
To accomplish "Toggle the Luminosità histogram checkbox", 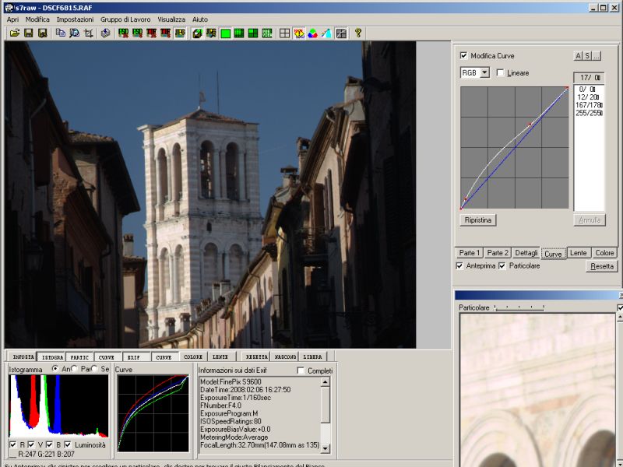I will (68, 444).
